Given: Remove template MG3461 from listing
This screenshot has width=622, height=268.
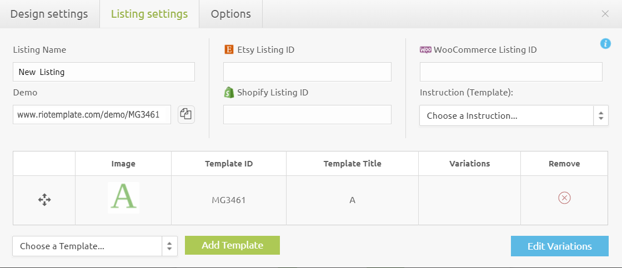Looking at the screenshot, I should (564, 198).
